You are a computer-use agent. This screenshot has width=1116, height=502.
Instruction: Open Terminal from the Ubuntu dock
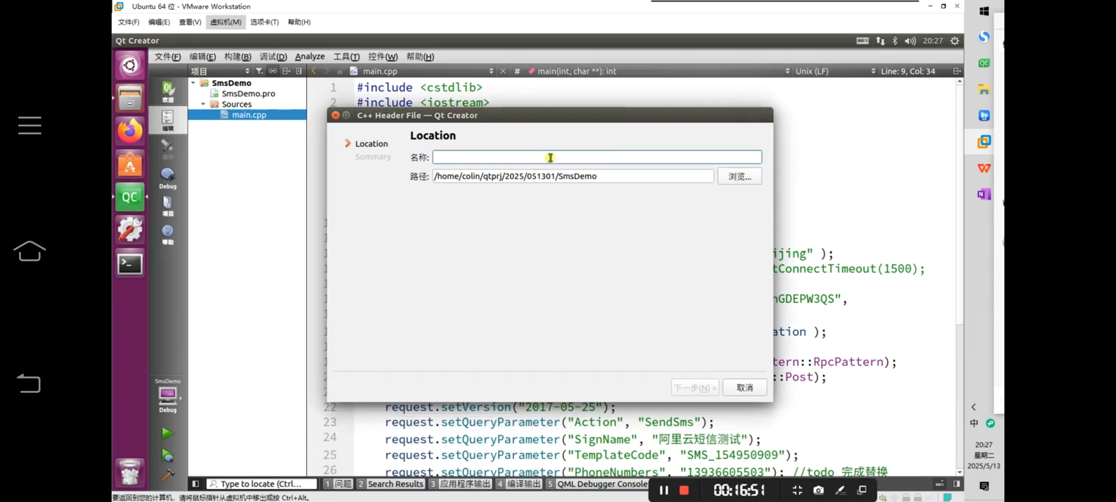(x=130, y=264)
